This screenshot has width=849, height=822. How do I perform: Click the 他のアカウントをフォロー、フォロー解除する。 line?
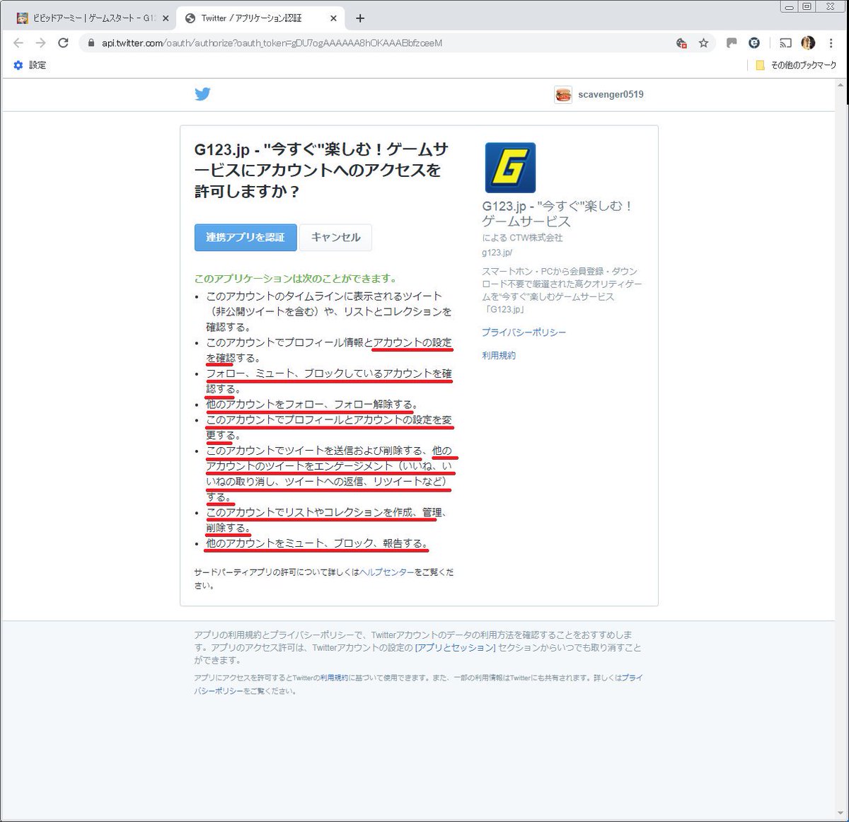pyautogui.click(x=313, y=405)
